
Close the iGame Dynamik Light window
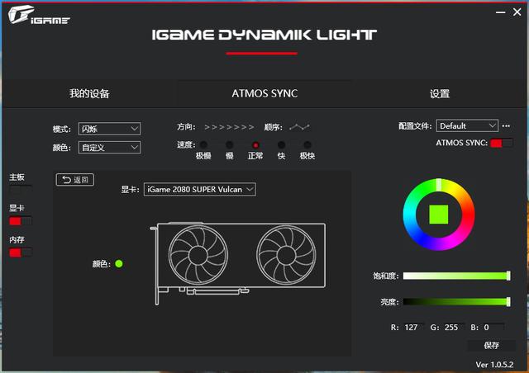point(517,12)
